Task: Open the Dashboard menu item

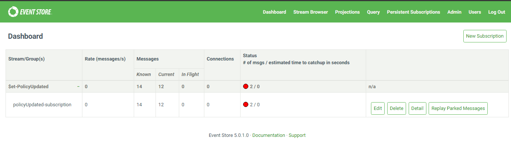Action: (274, 12)
